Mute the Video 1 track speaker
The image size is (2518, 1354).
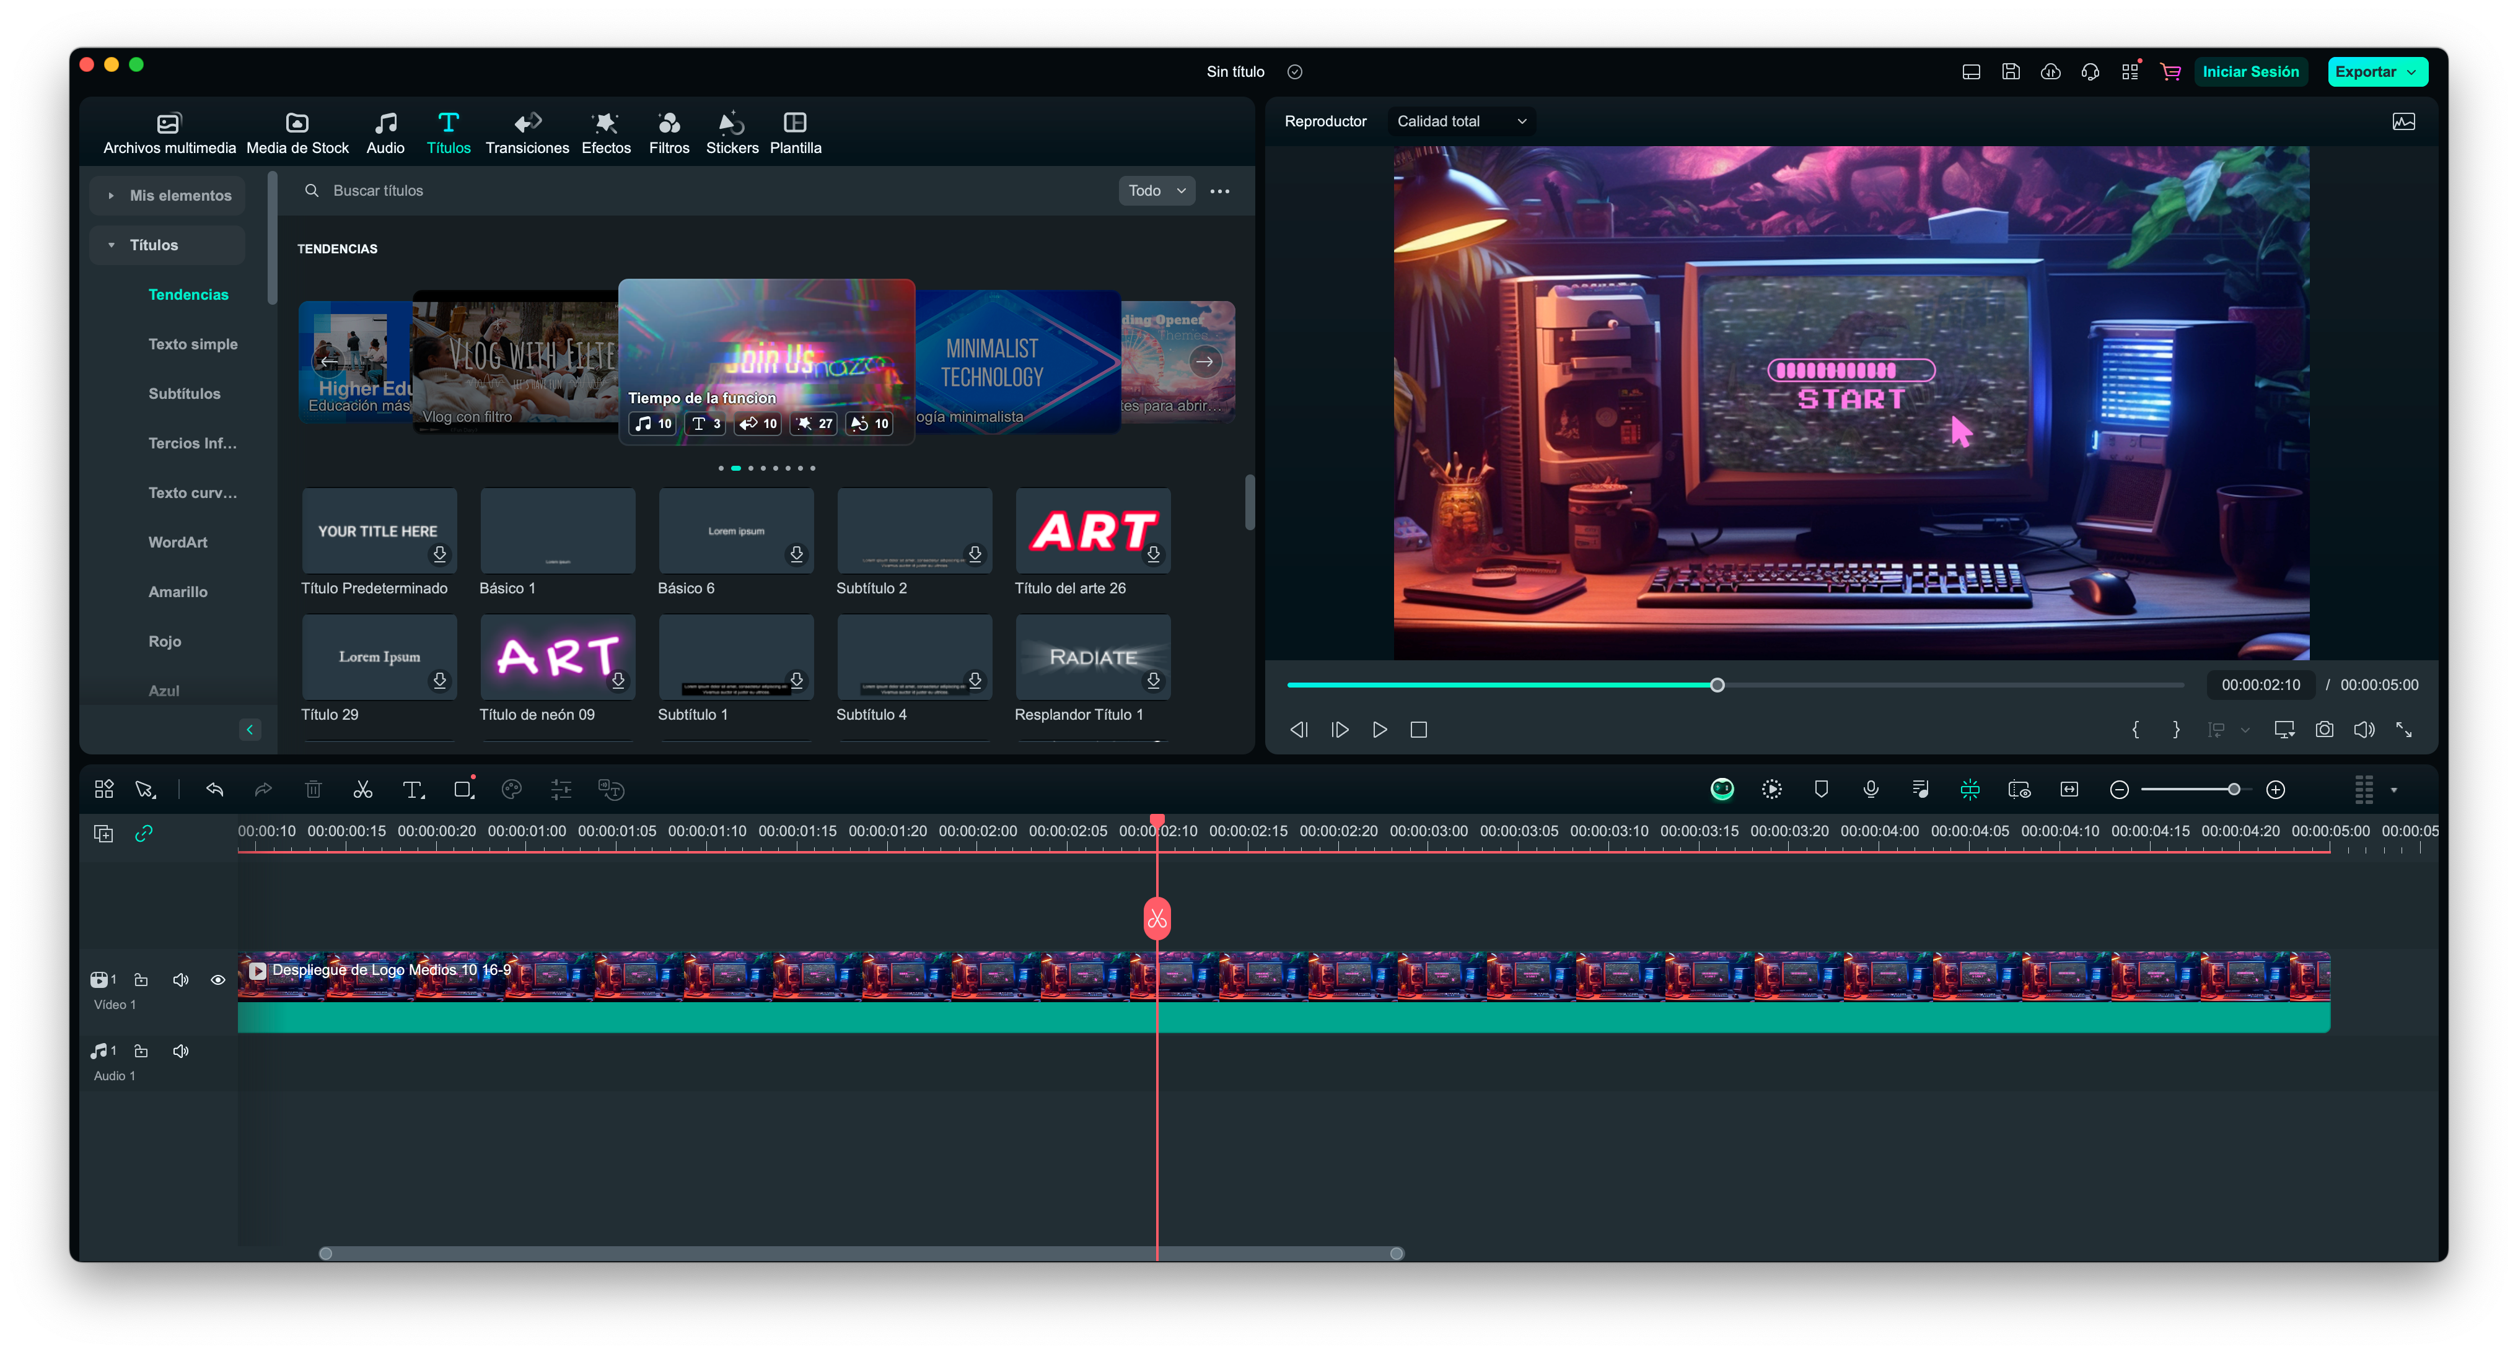coord(181,979)
